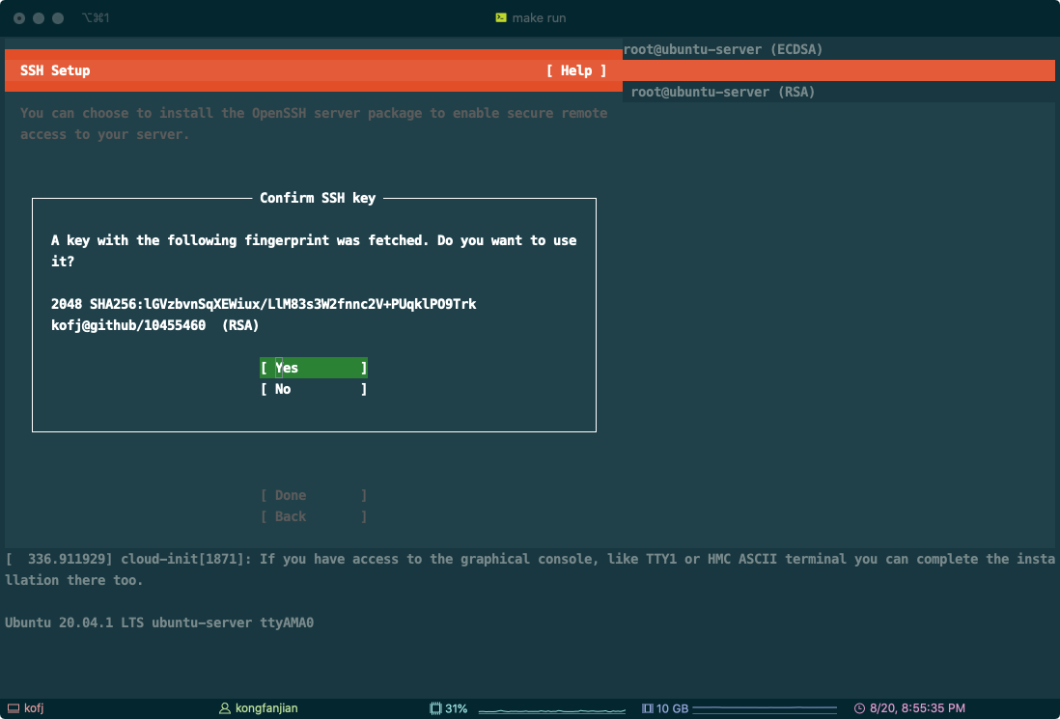Image resolution: width=1060 pixels, height=719 pixels.
Task: Click the close window button
Action: (x=19, y=18)
